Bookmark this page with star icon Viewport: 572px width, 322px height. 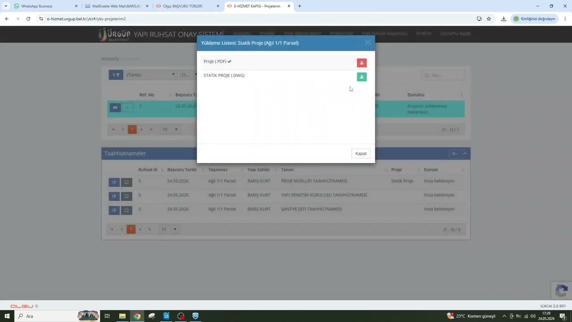tap(489, 19)
